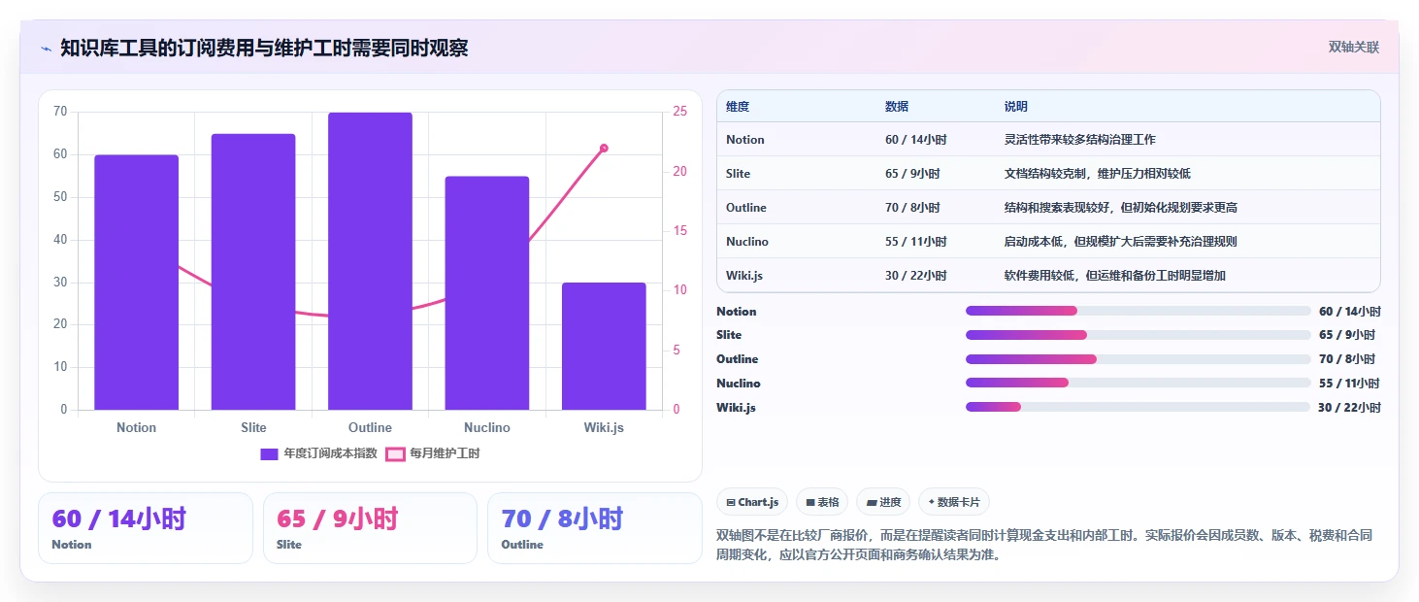This screenshot has height=602, width=1419.
Task: Click table cell 65 / 9小时
Action: pyautogui.click(x=912, y=174)
